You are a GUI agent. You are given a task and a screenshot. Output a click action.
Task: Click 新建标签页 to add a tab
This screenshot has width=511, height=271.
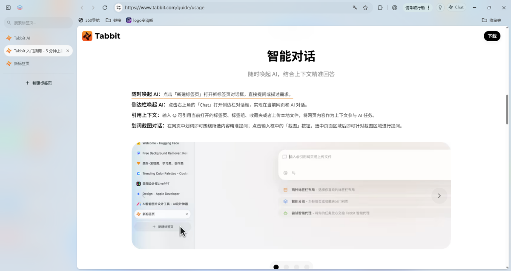pyautogui.click(x=38, y=83)
